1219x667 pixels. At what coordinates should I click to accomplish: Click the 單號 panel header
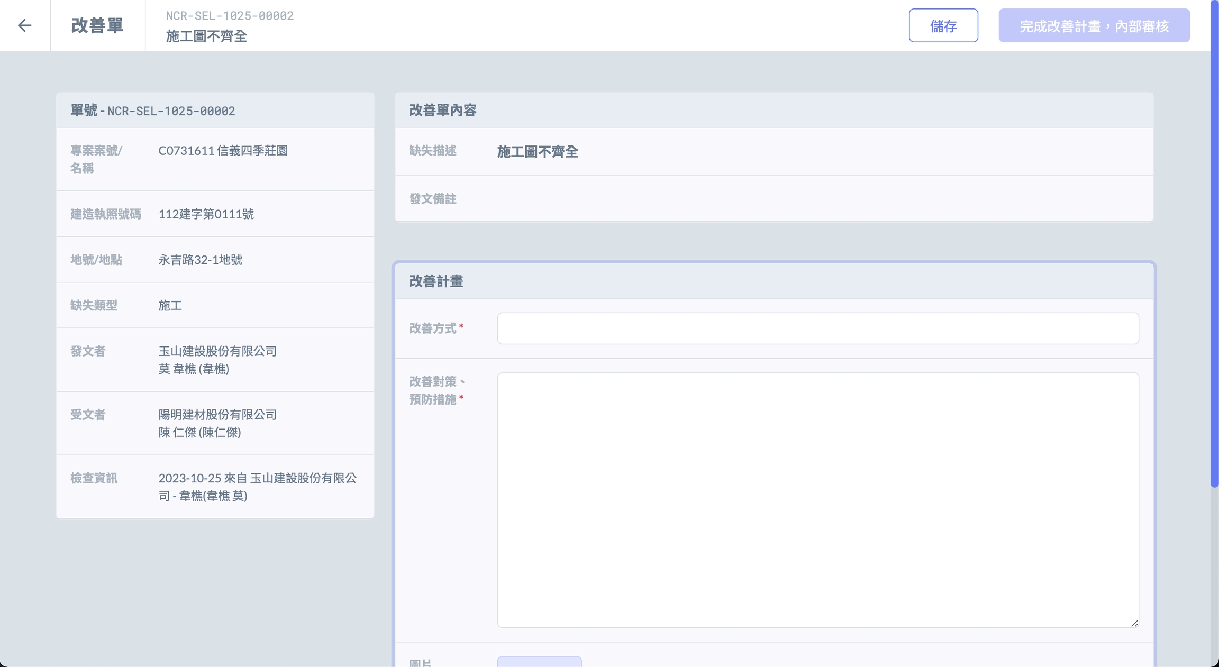(153, 111)
